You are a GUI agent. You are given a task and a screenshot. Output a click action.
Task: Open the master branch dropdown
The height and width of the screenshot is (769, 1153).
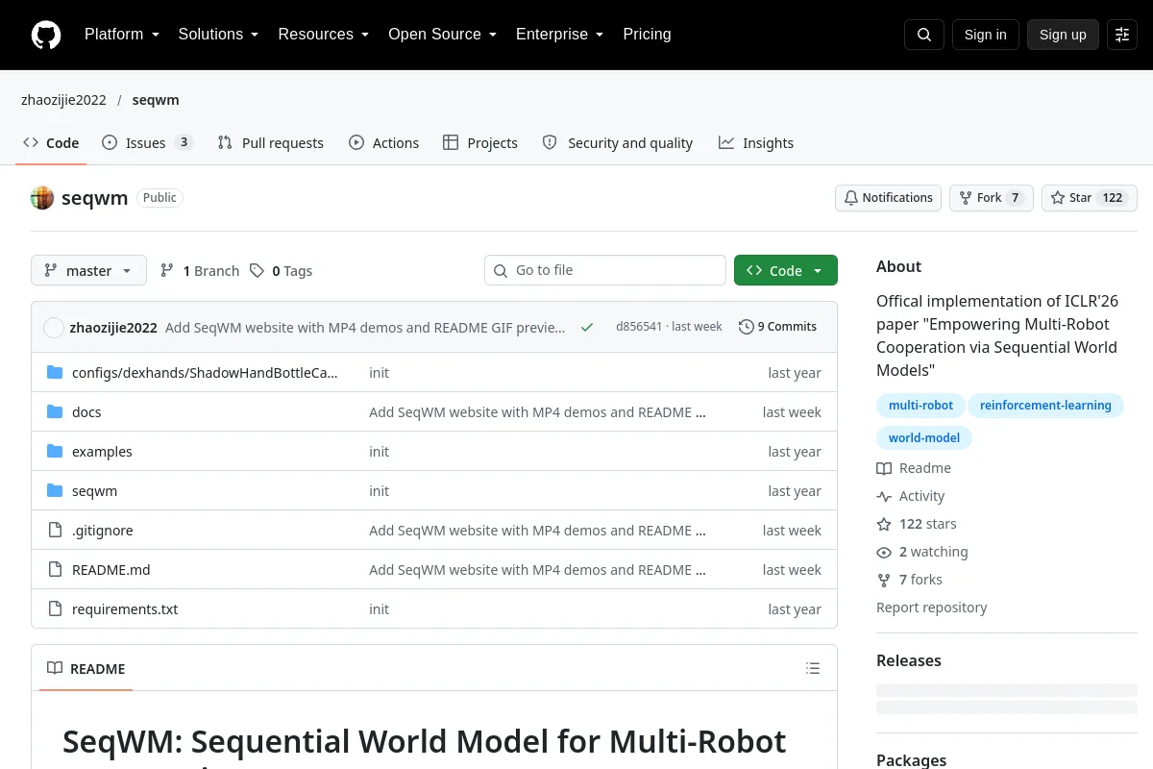88,270
